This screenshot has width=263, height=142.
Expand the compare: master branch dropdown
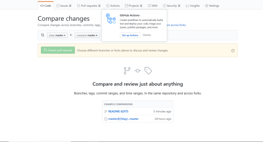click(87, 35)
